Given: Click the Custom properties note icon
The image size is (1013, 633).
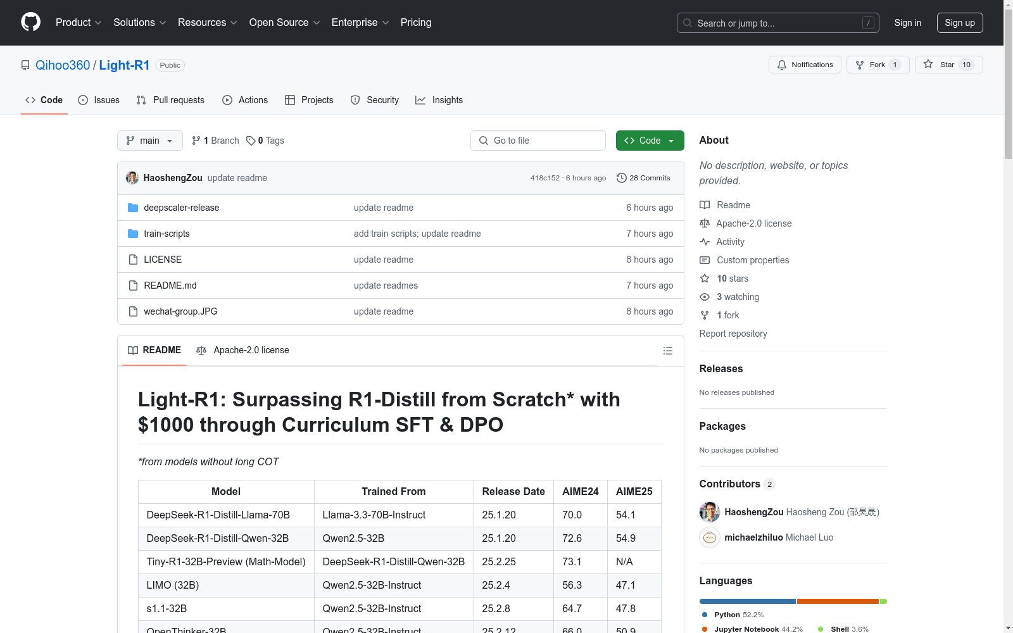Looking at the screenshot, I should click(705, 260).
